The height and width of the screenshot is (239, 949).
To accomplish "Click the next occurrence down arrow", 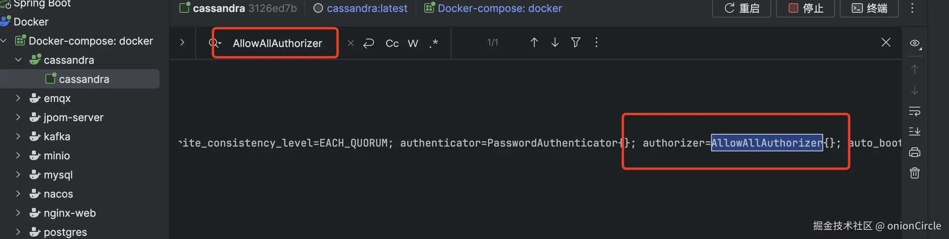I will pos(555,43).
